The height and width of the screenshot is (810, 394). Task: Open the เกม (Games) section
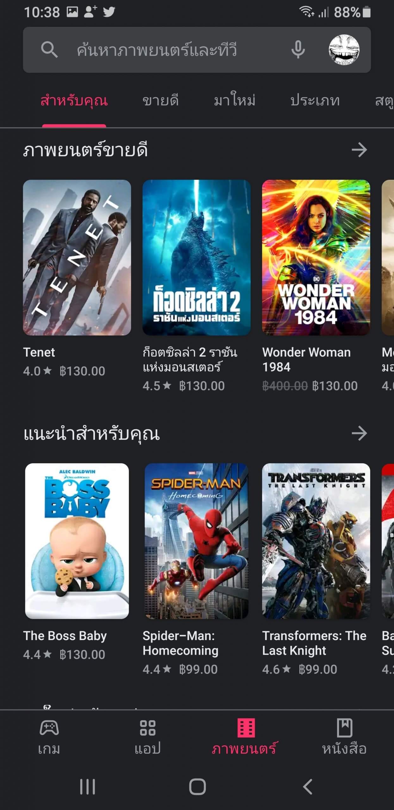(49, 737)
